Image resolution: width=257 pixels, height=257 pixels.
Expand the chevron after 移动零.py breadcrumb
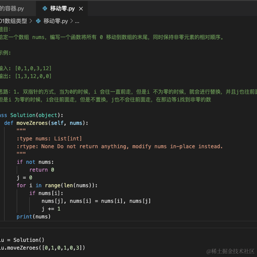[72, 21]
